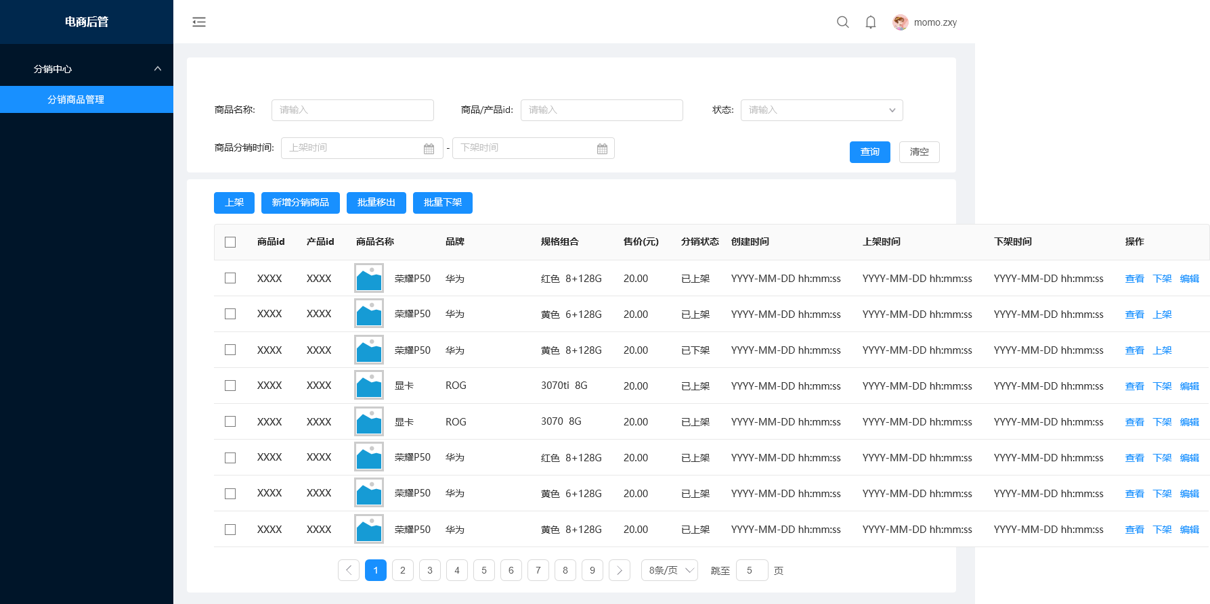This screenshot has width=1210, height=604.
Task: Click the momo.zxy user avatar
Action: point(901,22)
